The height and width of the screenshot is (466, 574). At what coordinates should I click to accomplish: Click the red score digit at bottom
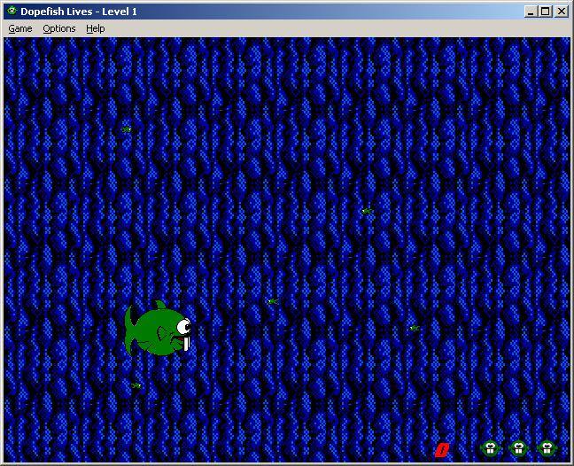coord(442,450)
